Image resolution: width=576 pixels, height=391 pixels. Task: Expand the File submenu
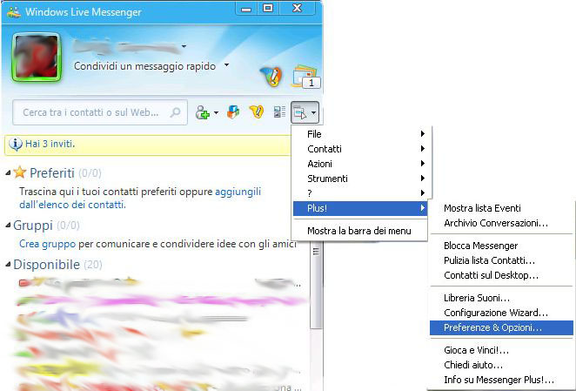pyautogui.click(x=360, y=134)
